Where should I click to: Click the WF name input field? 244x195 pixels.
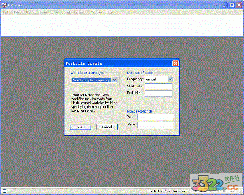[x=155, y=117]
